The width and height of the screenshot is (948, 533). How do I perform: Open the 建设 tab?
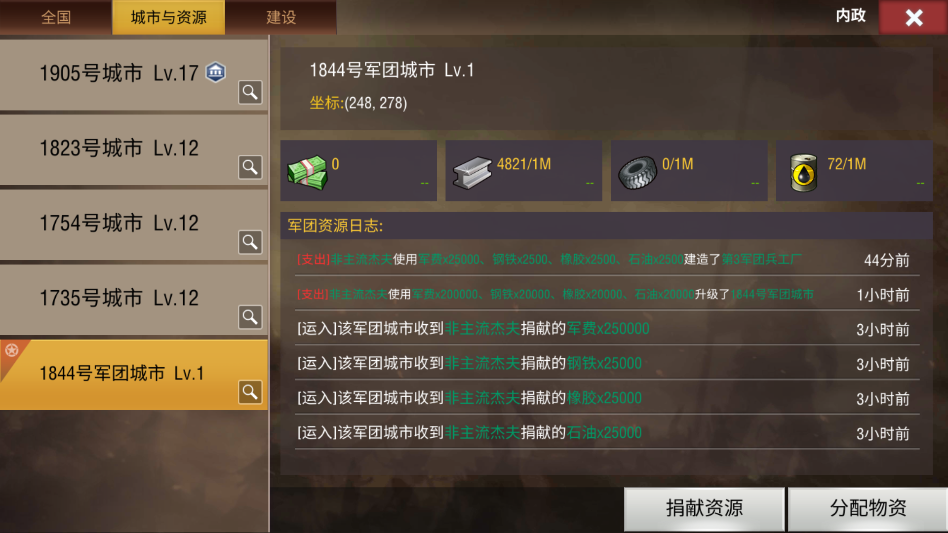(x=281, y=17)
